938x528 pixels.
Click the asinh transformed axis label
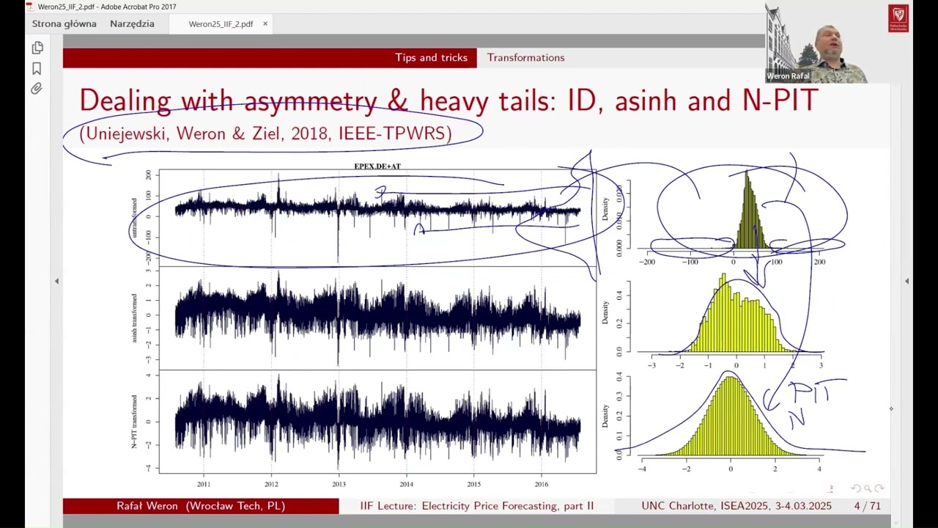(x=135, y=318)
